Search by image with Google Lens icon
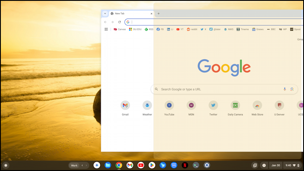This screenshot has height=171, width=304. click(292, 89)
